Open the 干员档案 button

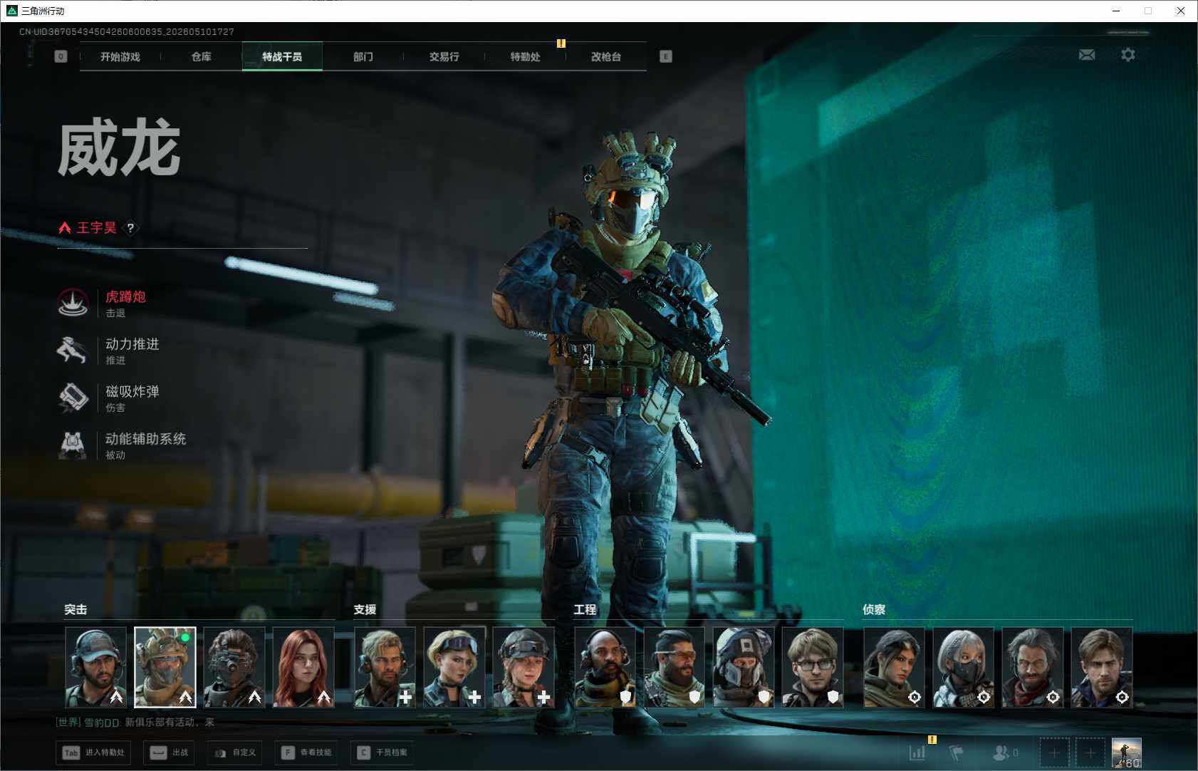point(383,752)
